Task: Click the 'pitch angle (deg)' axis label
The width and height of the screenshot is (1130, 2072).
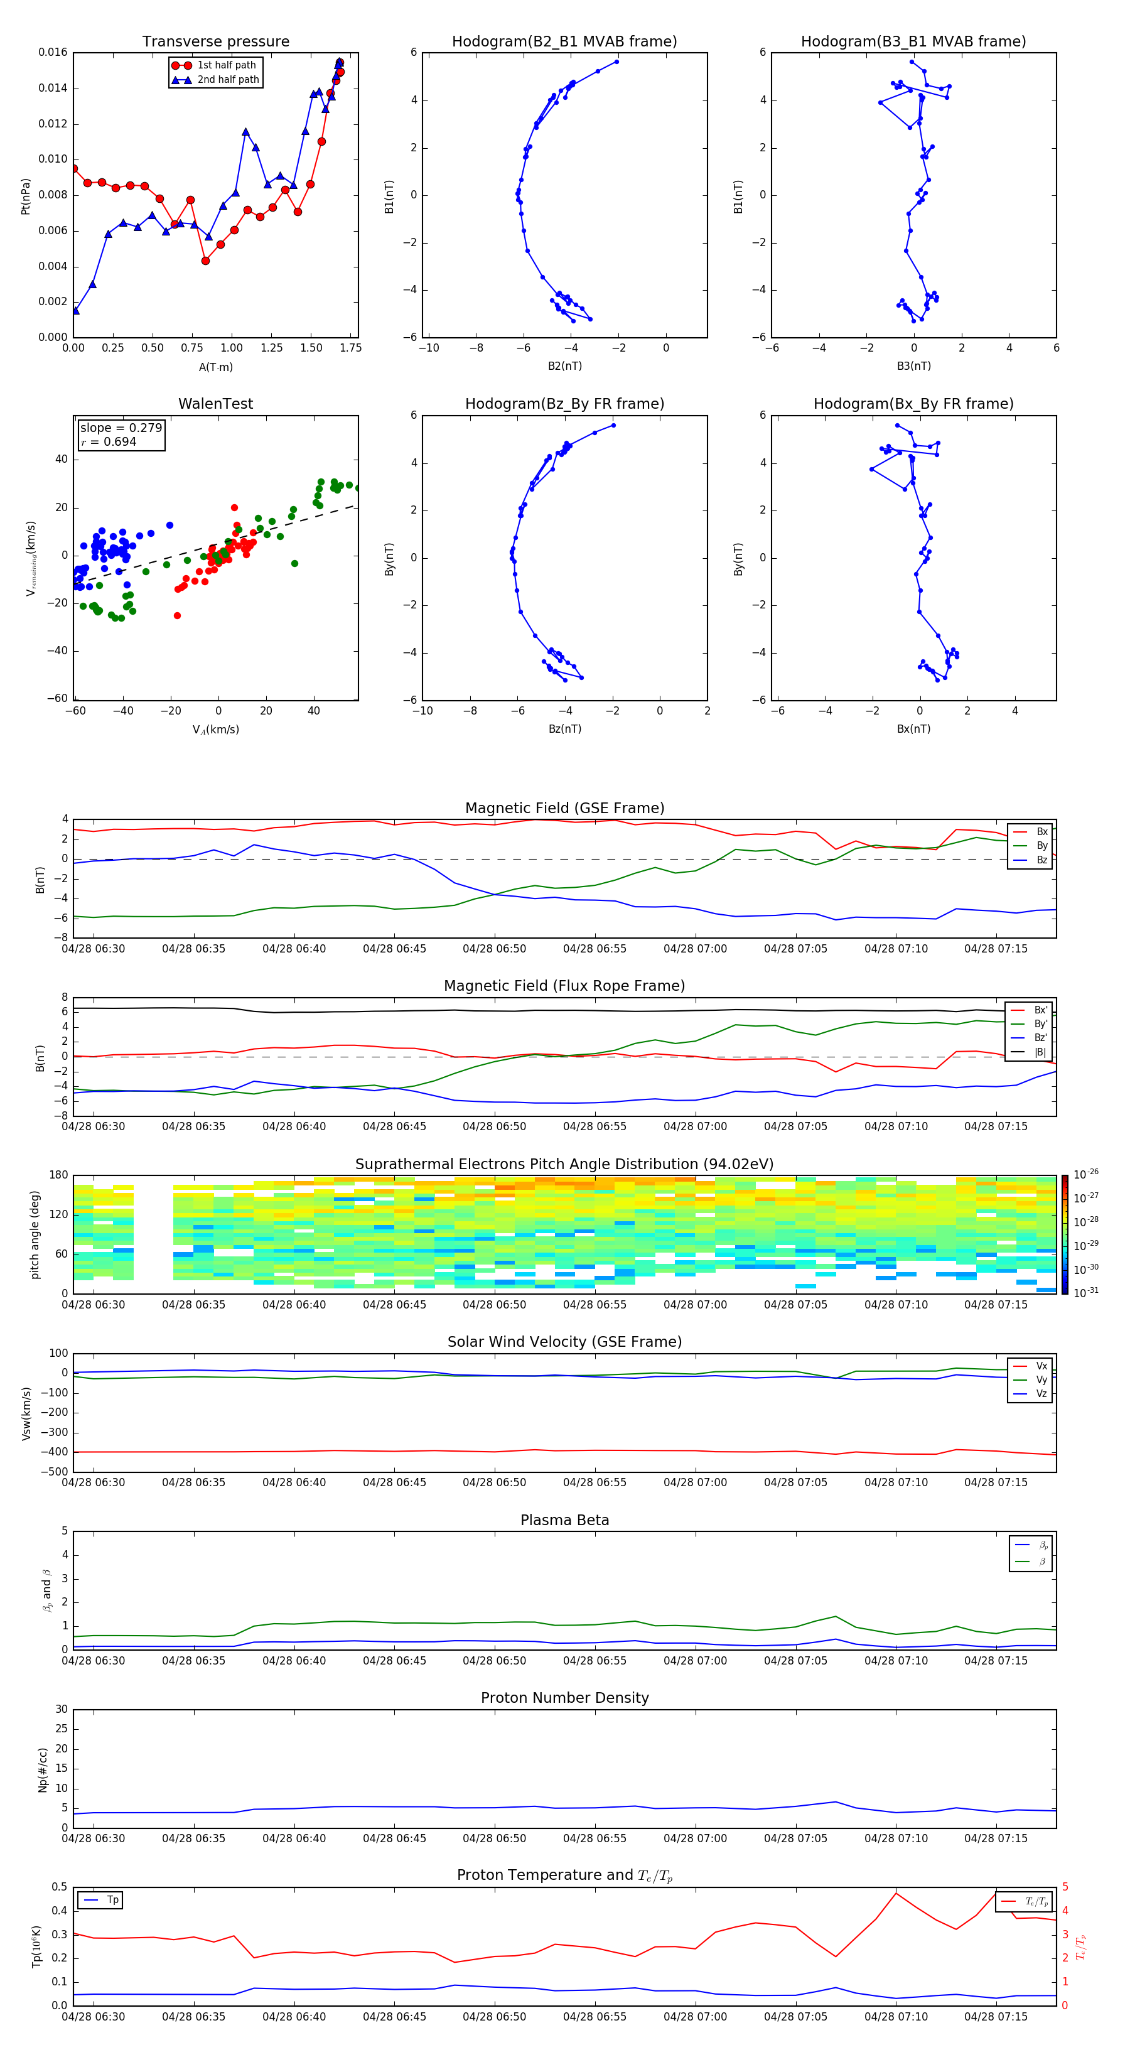Action: [x=35, y=1234]
